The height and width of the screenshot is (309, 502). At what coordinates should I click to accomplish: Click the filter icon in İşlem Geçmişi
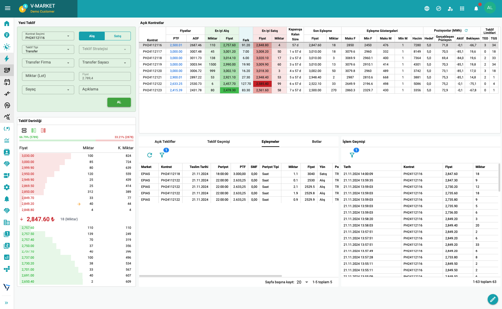(352, 155)
